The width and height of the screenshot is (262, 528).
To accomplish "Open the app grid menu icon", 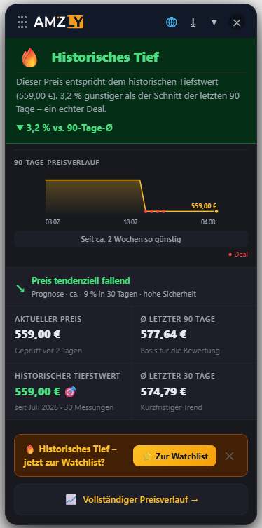I will [x=22, y=22].
